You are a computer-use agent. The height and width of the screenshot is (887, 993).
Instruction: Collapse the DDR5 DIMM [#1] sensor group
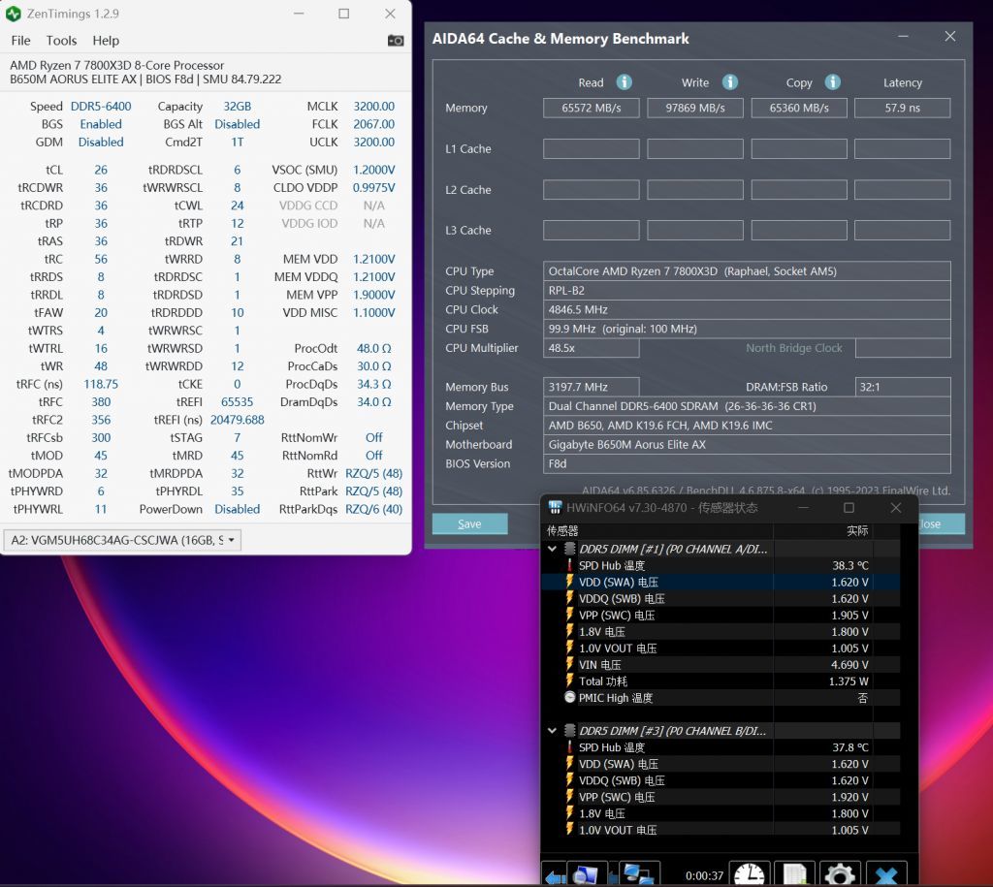(x=552, y=549)
